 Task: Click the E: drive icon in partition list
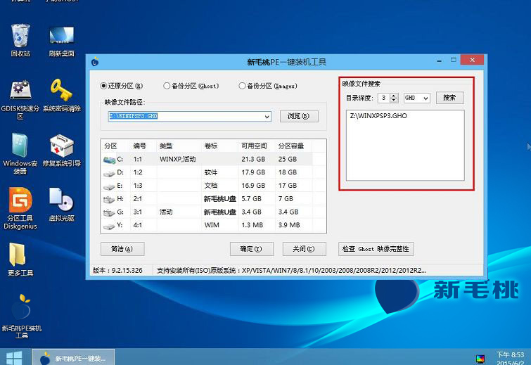pos(109,186)
